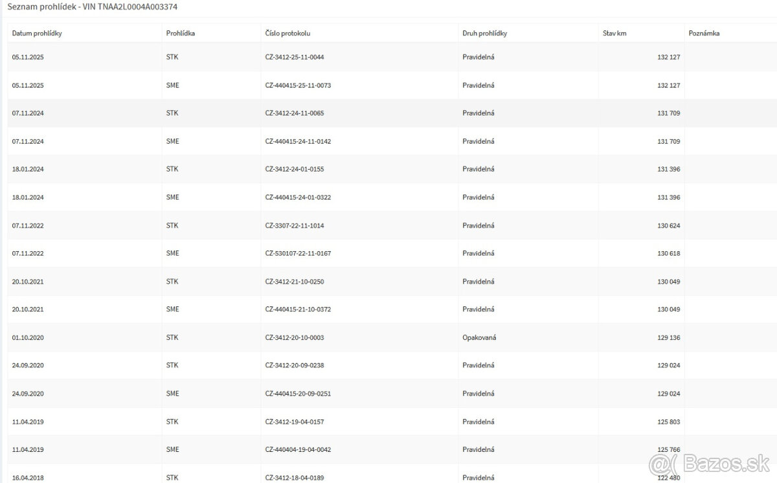The image size is (777, 483).
Task: Select protocol CZ-3307-22-11-1014
Action: pyautogui.click(x=295, y=226)
